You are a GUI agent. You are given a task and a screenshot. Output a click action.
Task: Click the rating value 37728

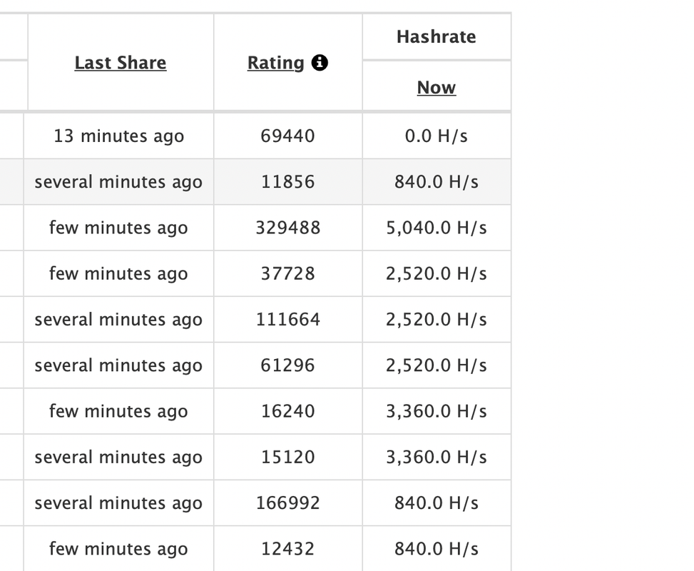(288, 274)
